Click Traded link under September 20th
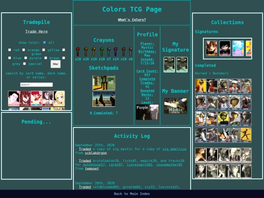The width and height of the screenshot is (264, 198). pos(85,187)
